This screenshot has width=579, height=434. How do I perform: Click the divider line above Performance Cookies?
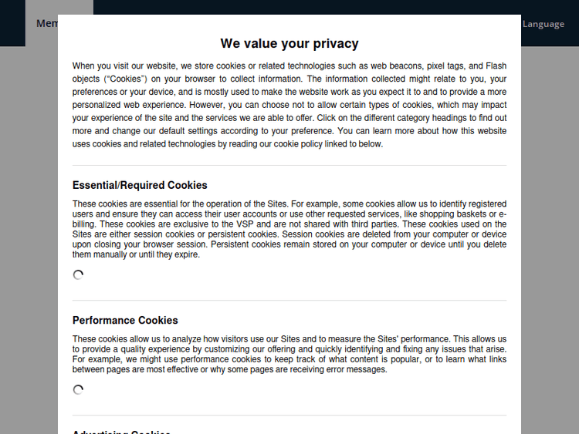(x=289, y=300)
